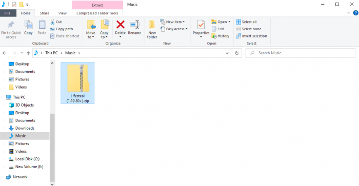Image resolution: width=359 pixels, height=186 pixels.
Task: Click navigation pane scrollbar up arrow
Action: [x=52, y=63]
